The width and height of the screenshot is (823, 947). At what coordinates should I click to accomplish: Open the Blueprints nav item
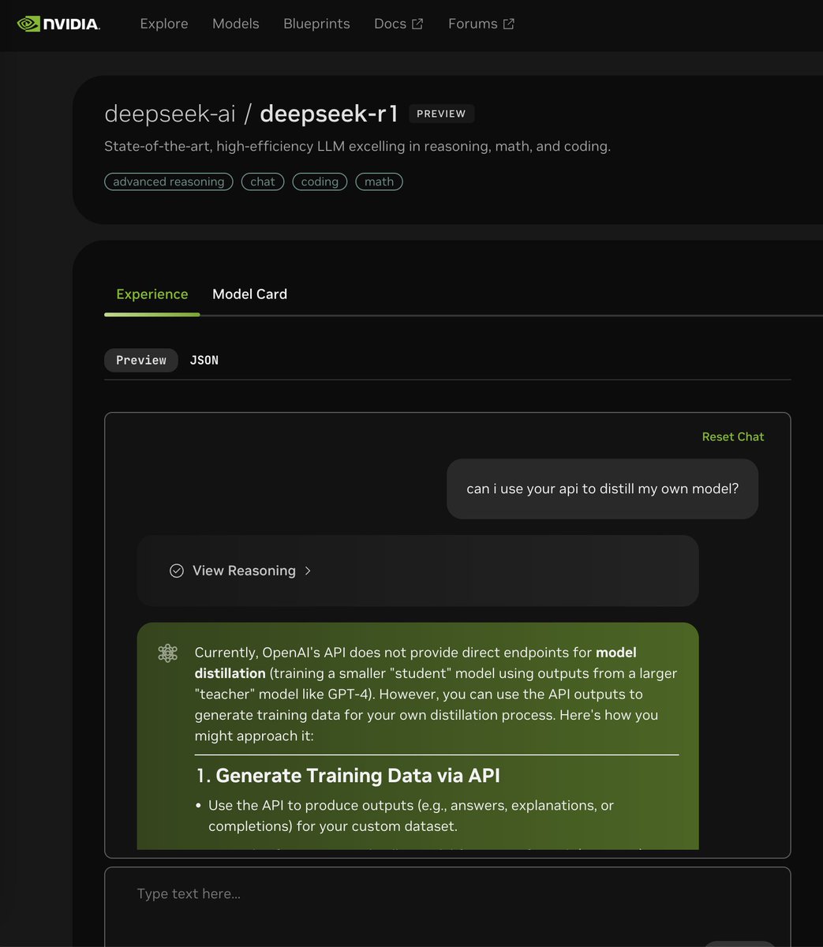(316, 24)
